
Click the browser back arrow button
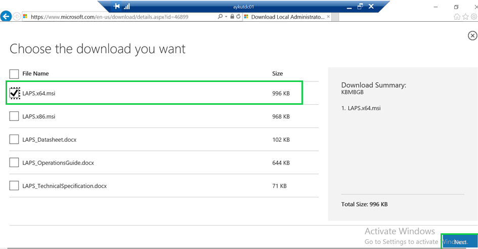click(7, 16)
